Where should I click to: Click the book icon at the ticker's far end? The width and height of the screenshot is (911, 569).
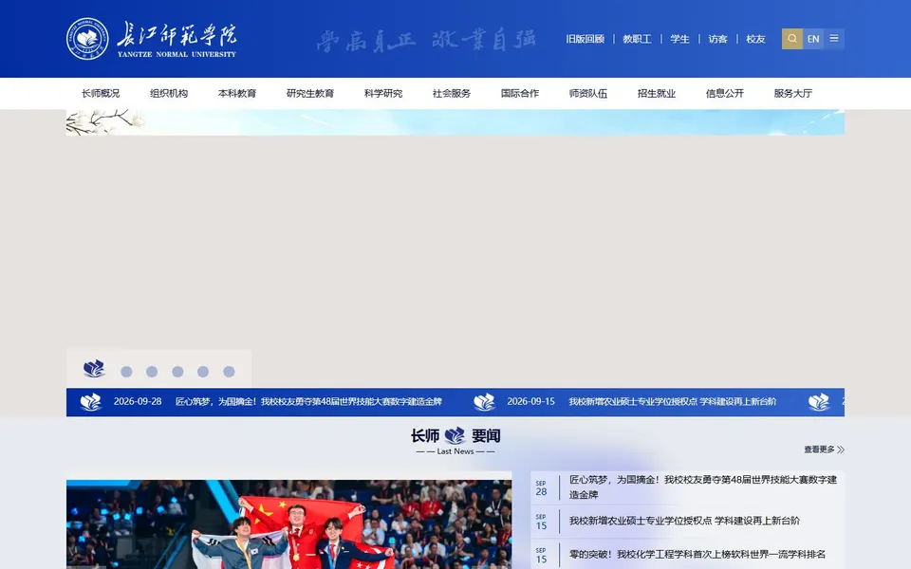819,402
